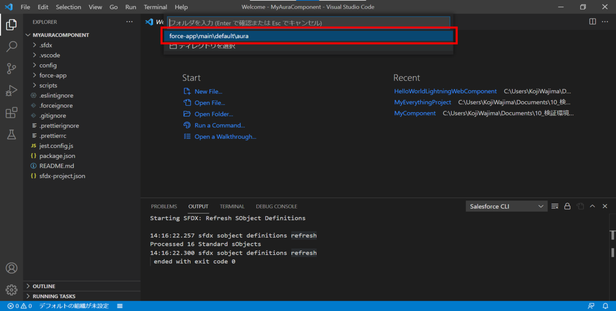Clear the output panel icon
Image resolution: width=616 pixels, height=311 pixels.
(555, 206)
